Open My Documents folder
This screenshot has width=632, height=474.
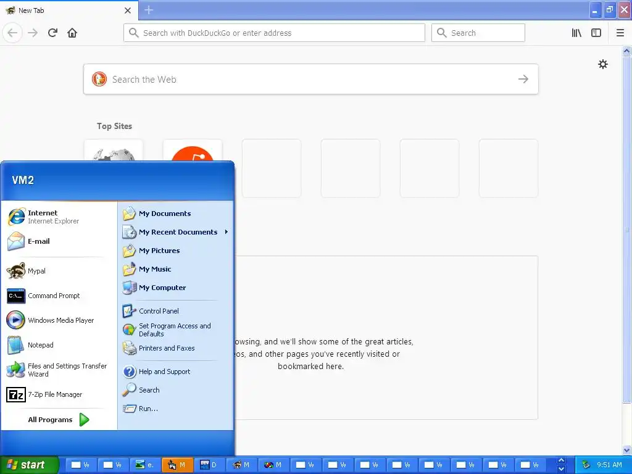176,214
